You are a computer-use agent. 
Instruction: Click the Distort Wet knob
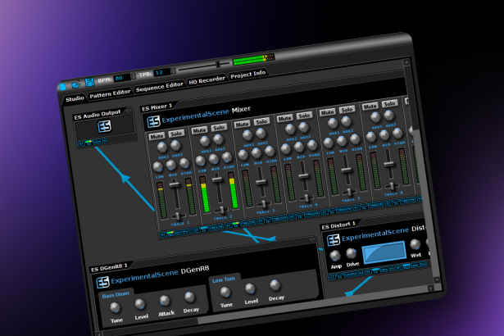415,244
